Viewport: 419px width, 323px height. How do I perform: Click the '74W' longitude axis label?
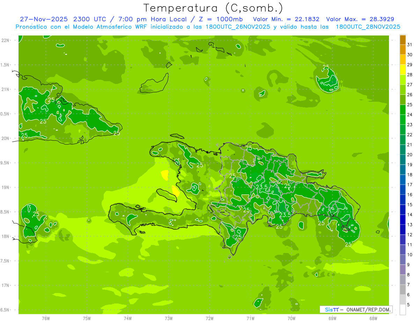(x=128, y=318)
